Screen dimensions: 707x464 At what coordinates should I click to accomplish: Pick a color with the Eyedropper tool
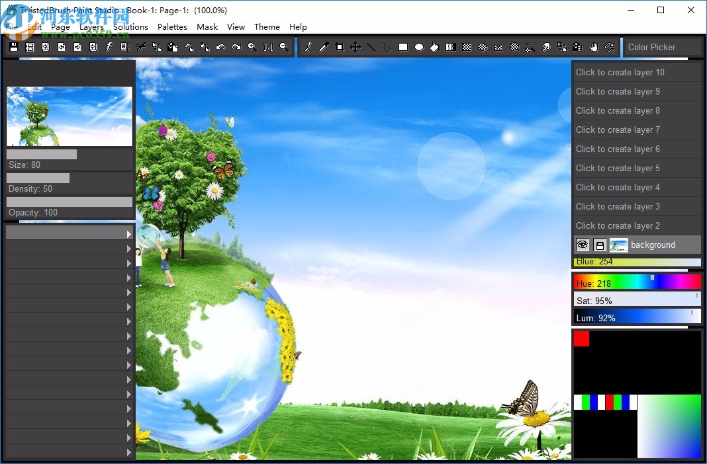click(322, 47)
